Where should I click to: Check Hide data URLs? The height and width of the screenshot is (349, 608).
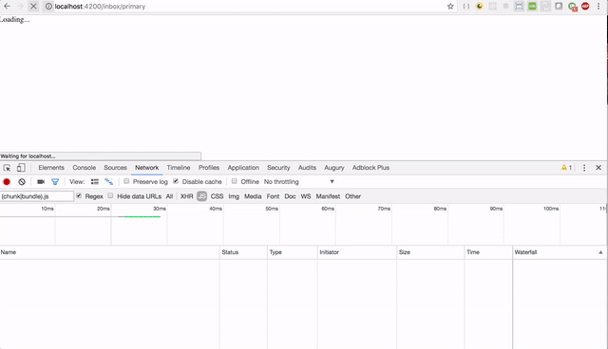[110, 195]
